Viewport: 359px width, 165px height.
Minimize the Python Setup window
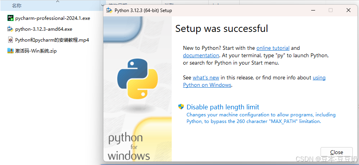tap(313, 10)
